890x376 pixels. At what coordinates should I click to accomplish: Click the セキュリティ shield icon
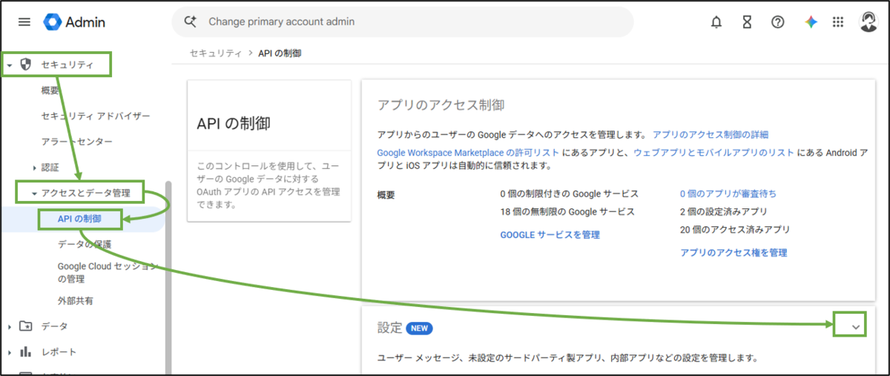(26, 65)
